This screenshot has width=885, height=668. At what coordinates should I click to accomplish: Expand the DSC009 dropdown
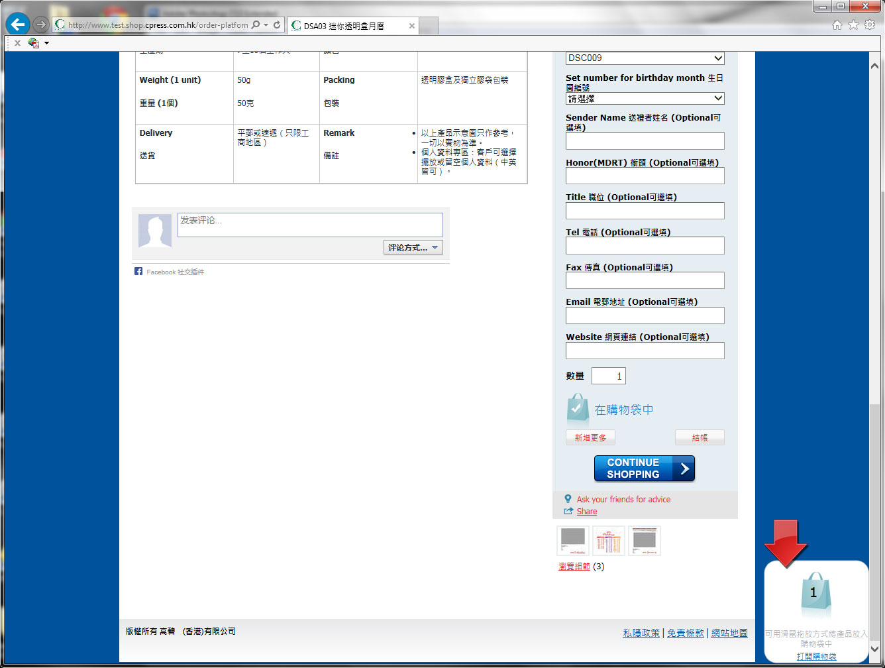click(645, 58)
